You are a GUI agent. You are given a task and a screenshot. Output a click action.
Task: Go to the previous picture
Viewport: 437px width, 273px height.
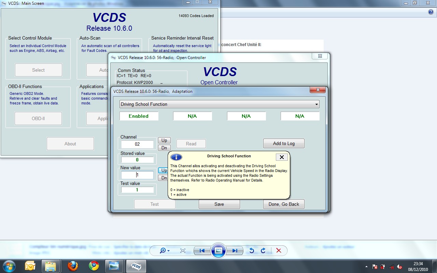(x=202, y=251)
